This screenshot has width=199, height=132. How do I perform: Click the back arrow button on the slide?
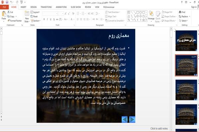click(x=125, y=119)
